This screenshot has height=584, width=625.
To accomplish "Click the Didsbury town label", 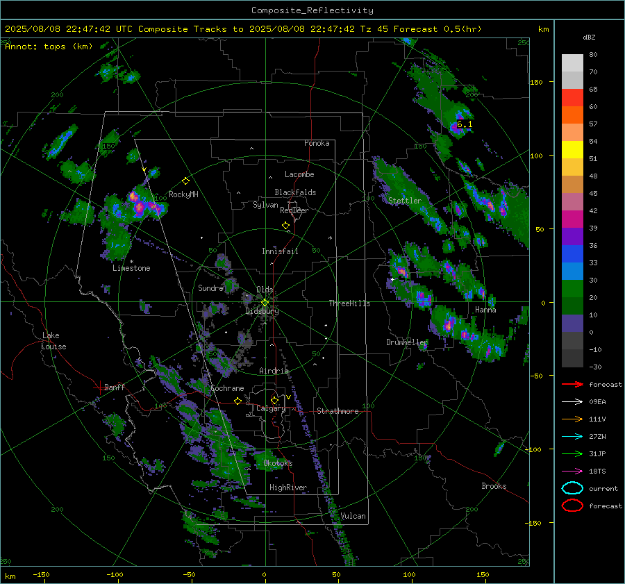I will 262,311.
